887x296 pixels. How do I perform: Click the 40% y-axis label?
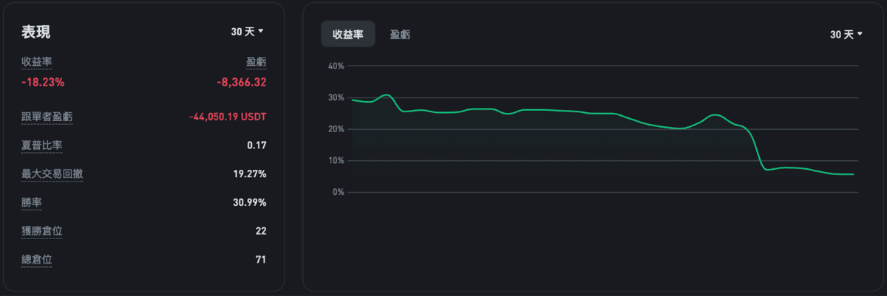click(x=336, y=66)
